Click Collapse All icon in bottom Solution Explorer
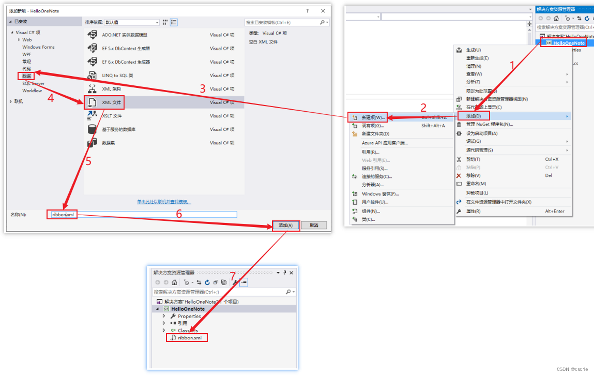This screenshot has width=594, height=375. (x=216, y=282)
